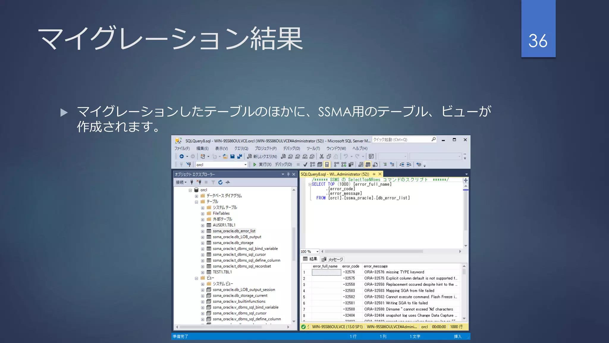The height and width of the screenshot is (343, 609).
Task: Expand the データベース ダイアグラム folder
Action: point(196,196)
